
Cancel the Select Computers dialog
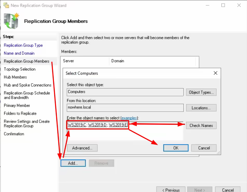coord(204,148)
